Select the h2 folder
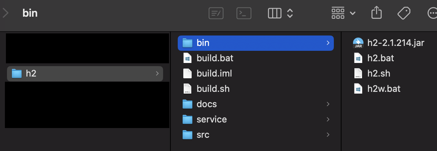Viewport: 437px width, 151px height. (x=31, y=73)
